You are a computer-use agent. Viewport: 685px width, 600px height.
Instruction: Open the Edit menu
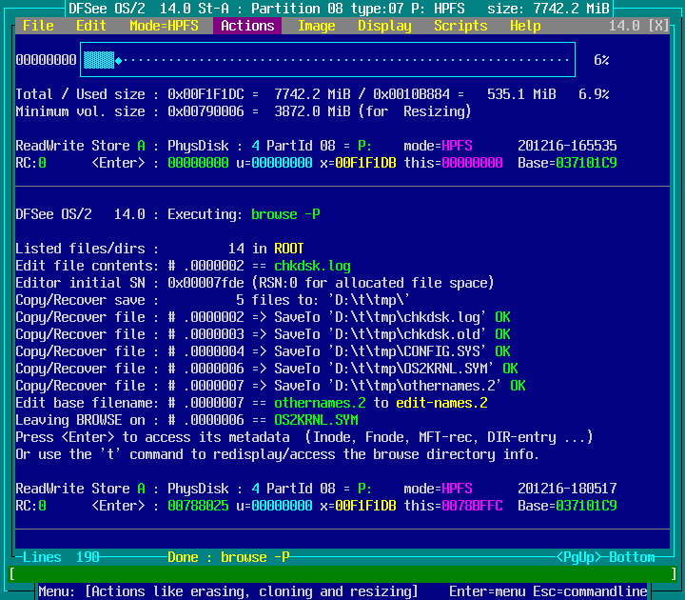(x=91, y=26)
